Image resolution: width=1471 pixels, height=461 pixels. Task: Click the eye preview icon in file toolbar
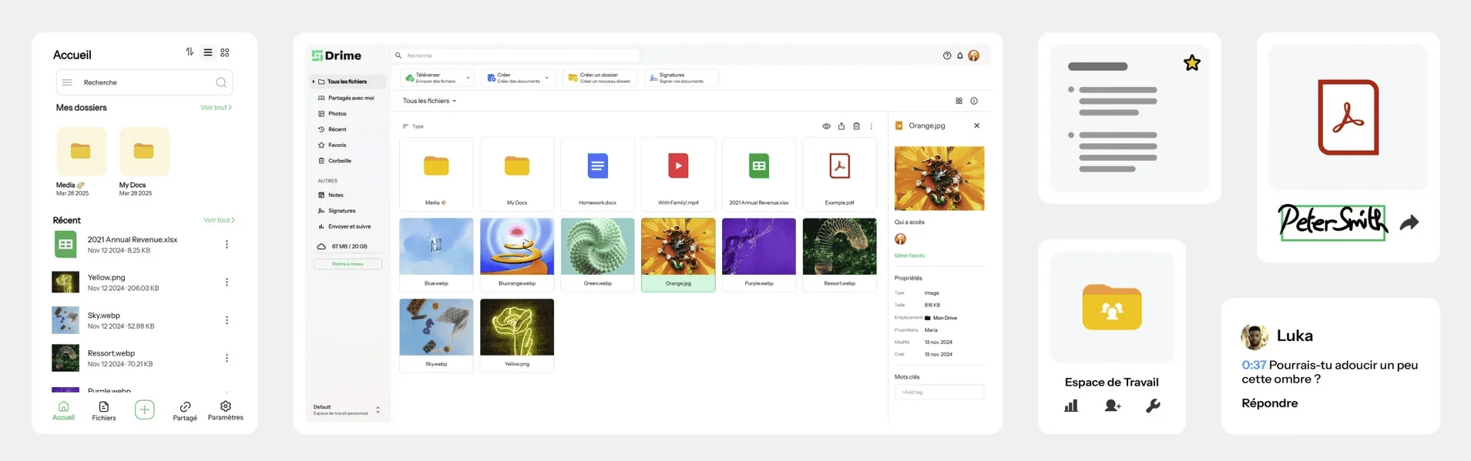click(826, 126)
